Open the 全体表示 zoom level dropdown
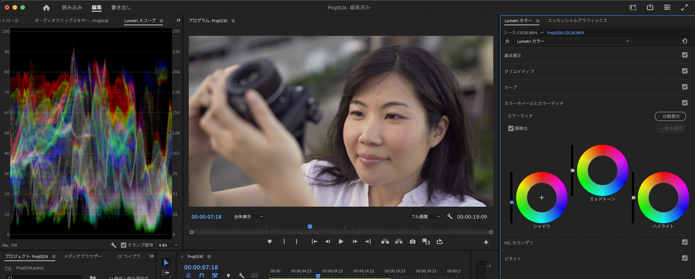 tap(248, 217)
